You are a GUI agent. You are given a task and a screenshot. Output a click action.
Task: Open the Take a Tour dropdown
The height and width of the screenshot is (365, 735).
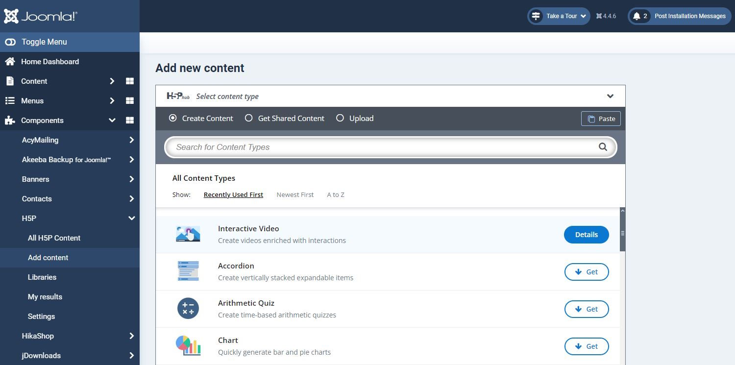click(x=559, y=16)
